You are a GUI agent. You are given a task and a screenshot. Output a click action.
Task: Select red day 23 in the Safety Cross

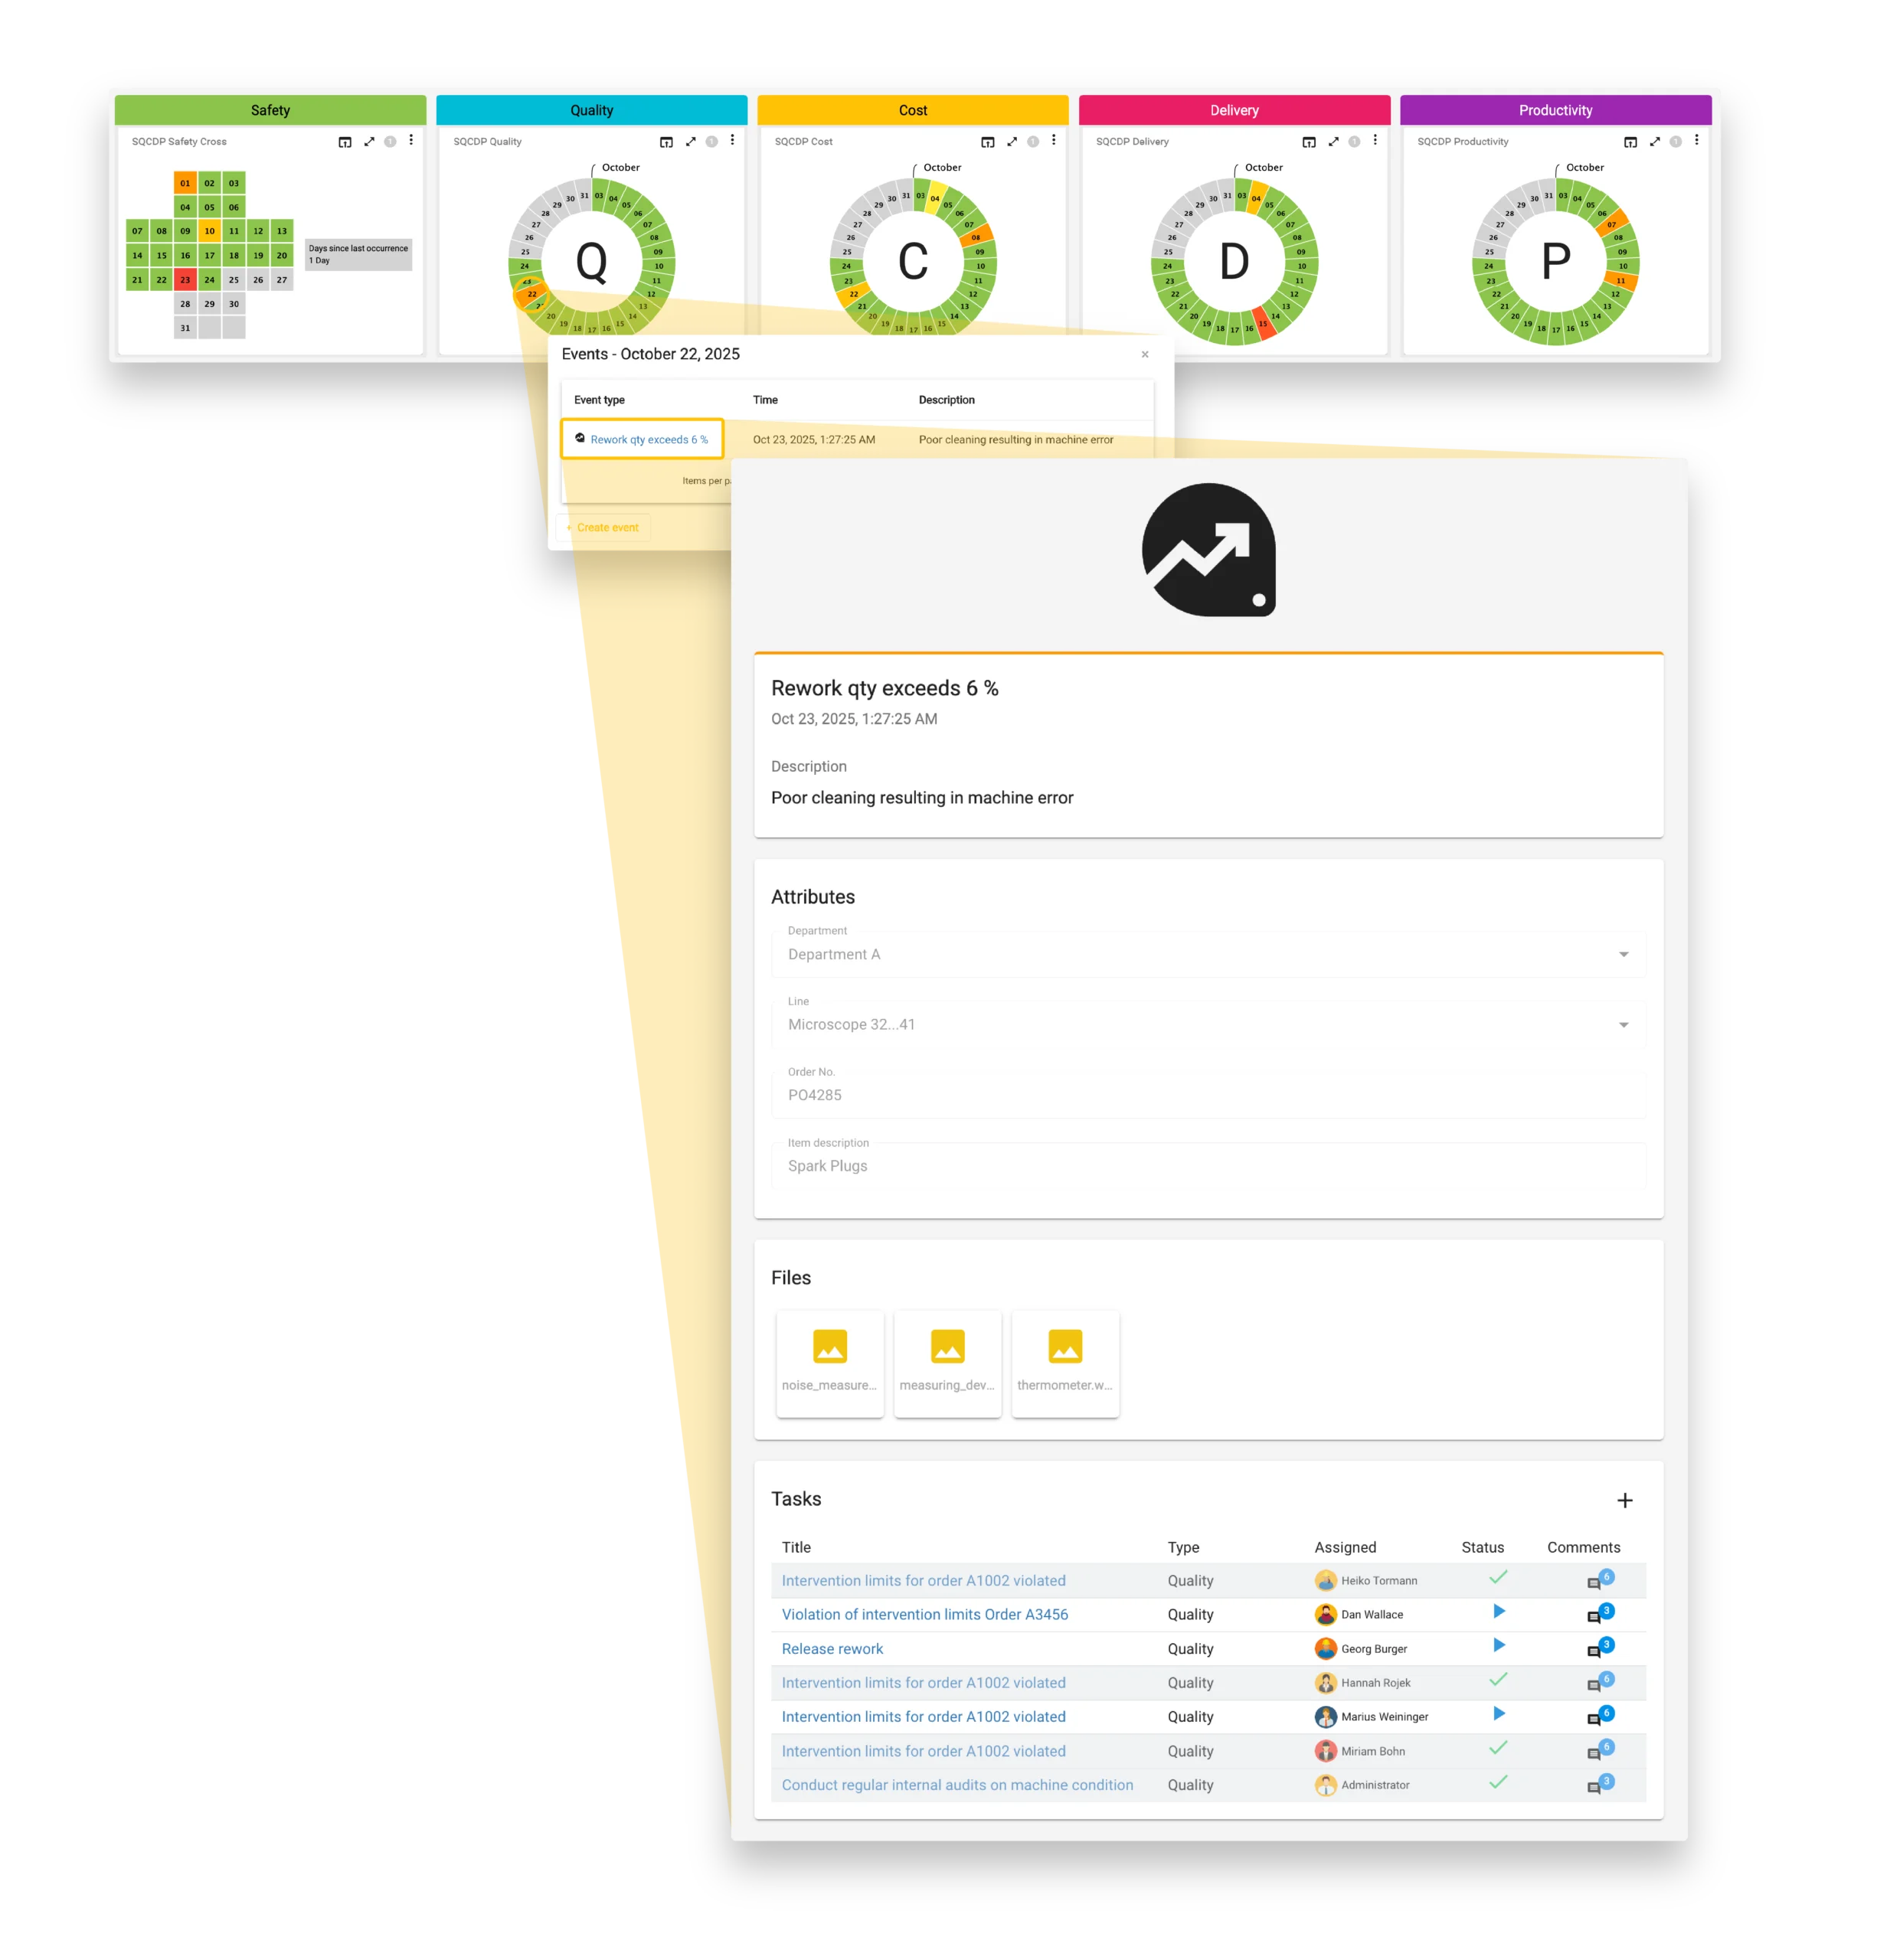tap(185, 280)
